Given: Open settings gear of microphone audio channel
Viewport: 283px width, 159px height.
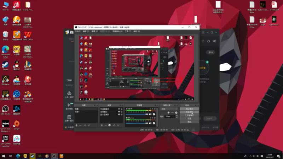Looking at the screenshot, I should click(154, 123).
